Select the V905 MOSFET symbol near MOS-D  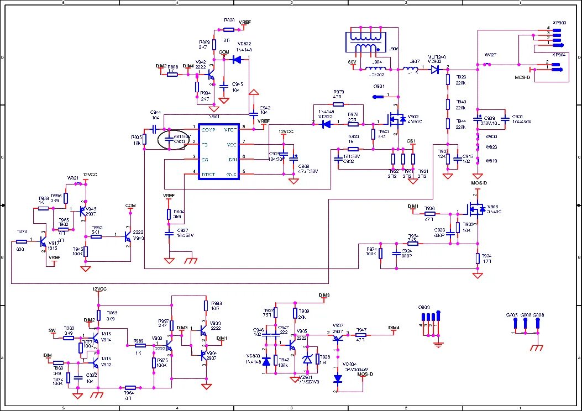[x=475, y=209]
